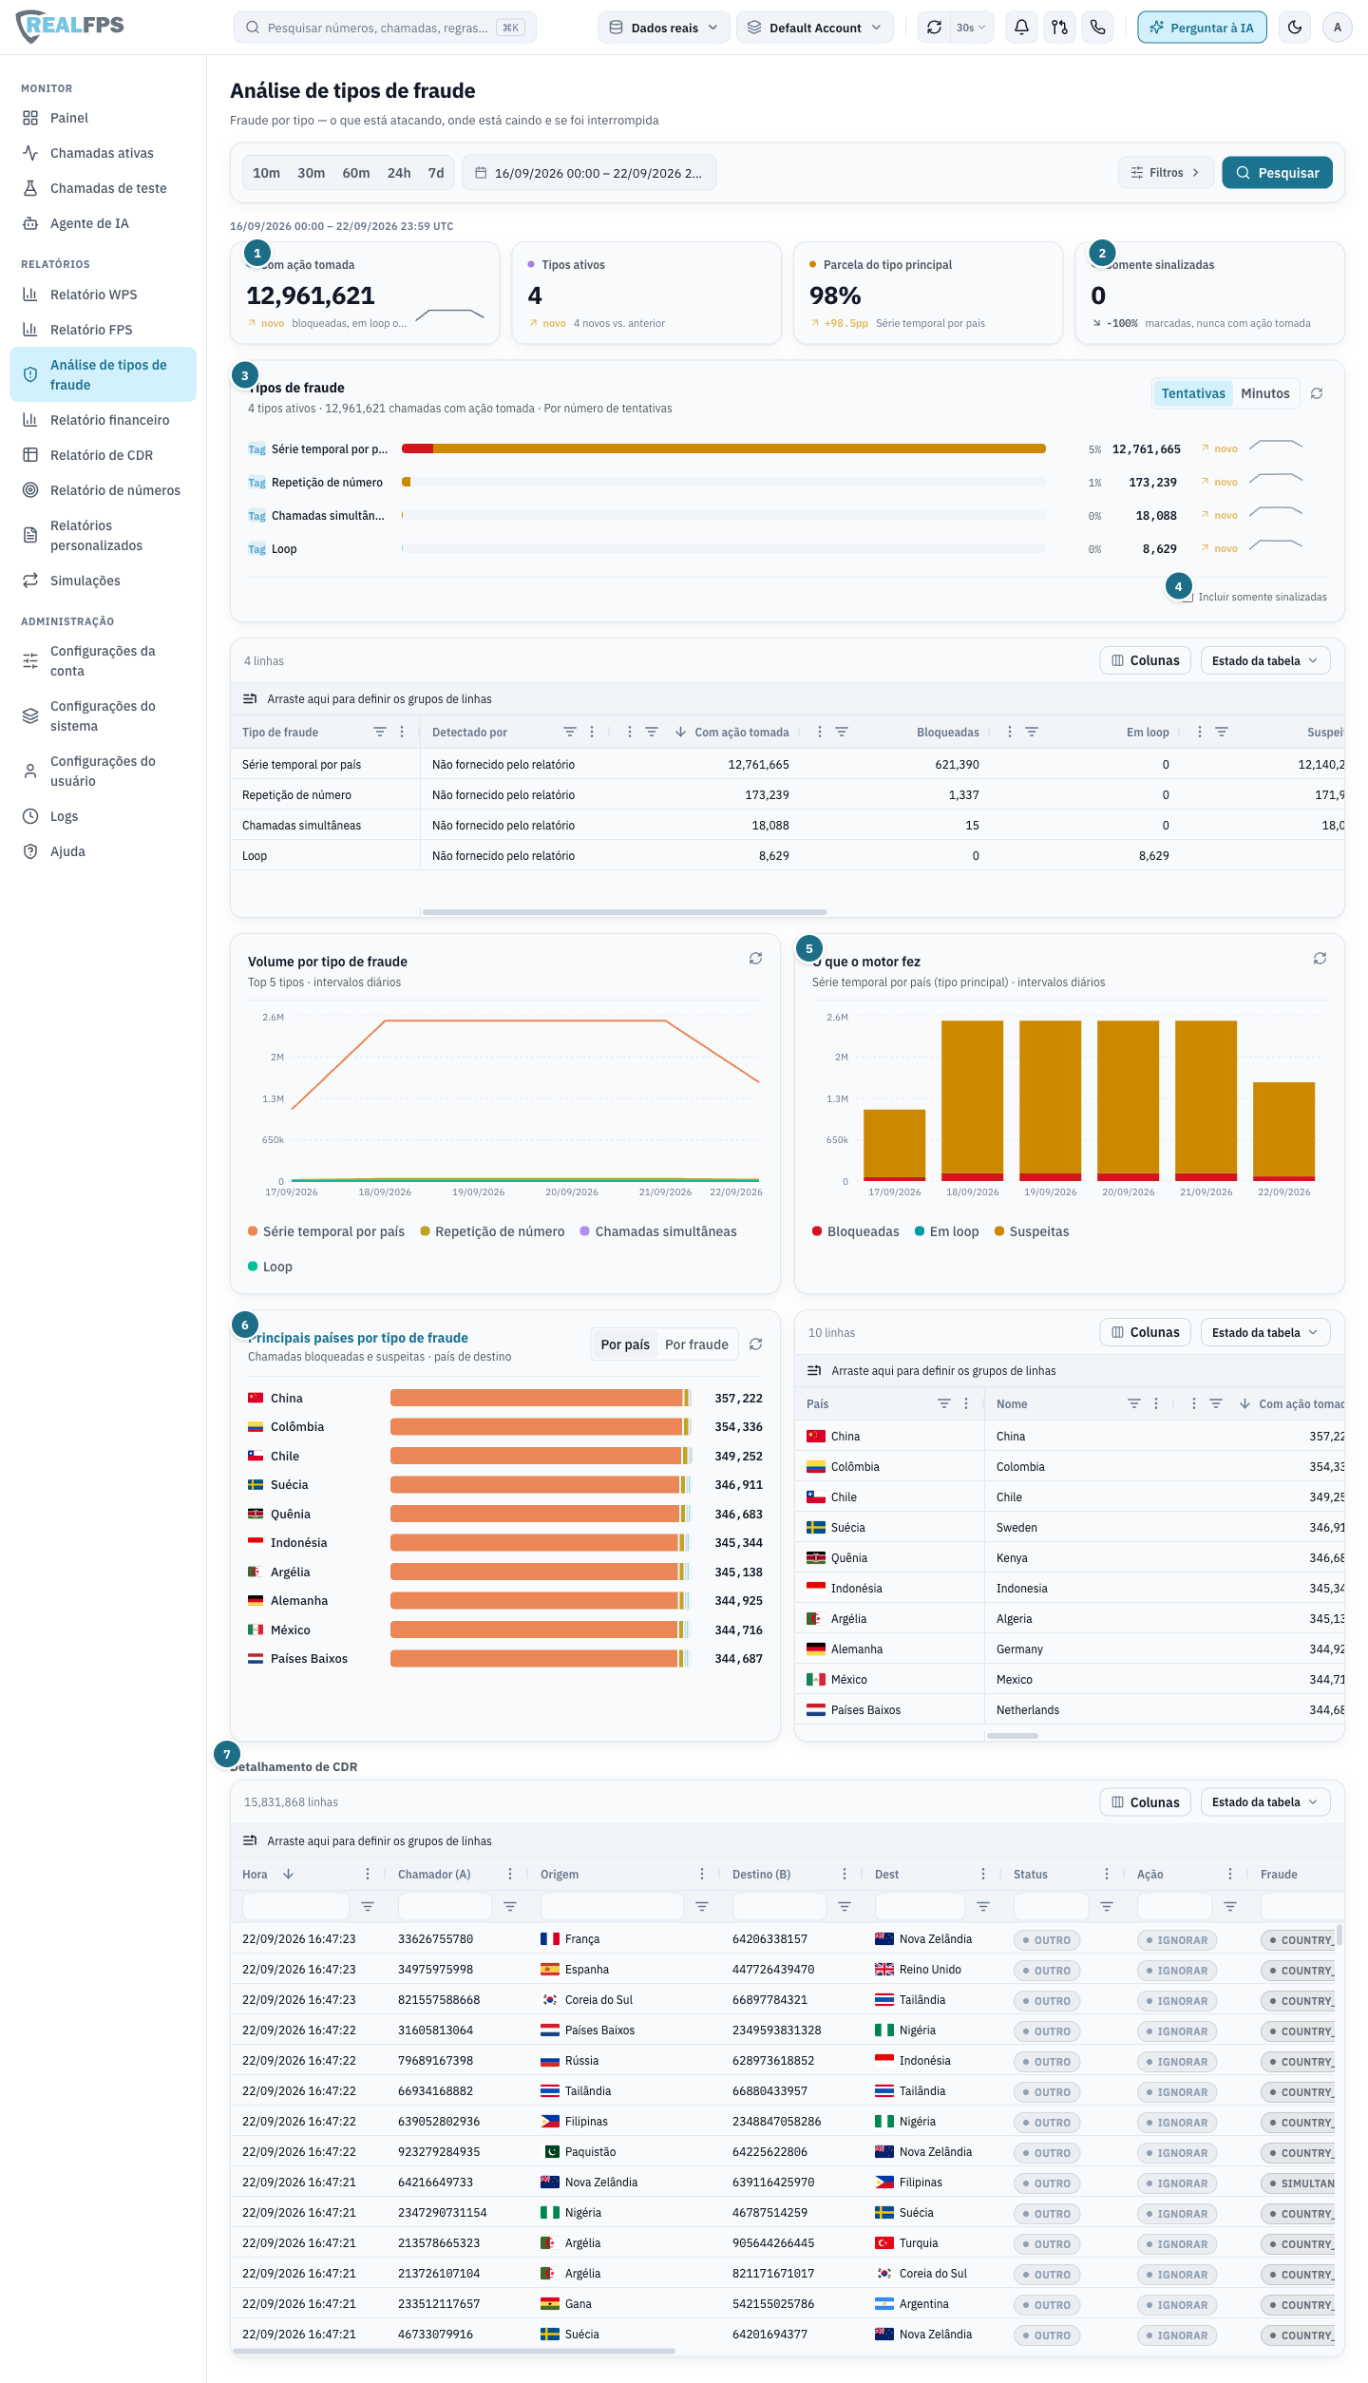Toggle the Bloqueadas legend series
This screenshot has width=1368, height=2383.
point(855,1231)
